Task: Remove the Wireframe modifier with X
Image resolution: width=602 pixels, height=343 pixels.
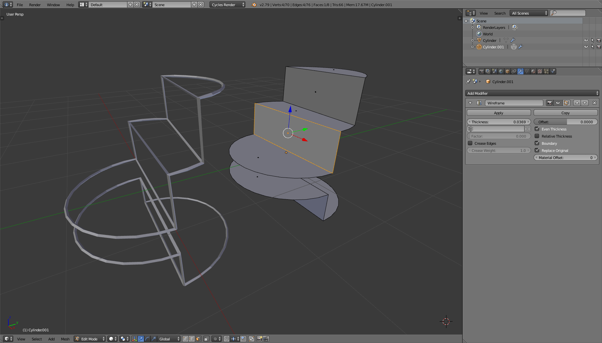Action: pos(595,103)
